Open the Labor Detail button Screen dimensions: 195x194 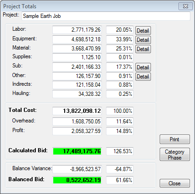[143, 31]
